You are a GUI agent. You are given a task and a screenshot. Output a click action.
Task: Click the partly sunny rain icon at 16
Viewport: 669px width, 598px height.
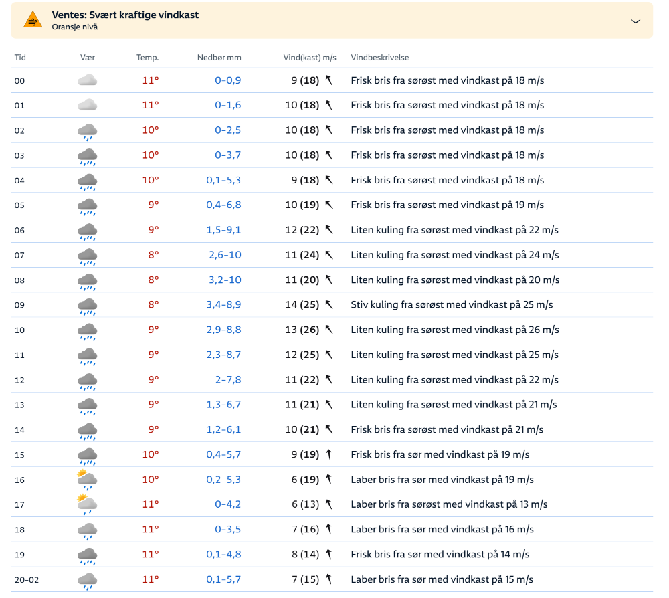(x=87, y=480)
